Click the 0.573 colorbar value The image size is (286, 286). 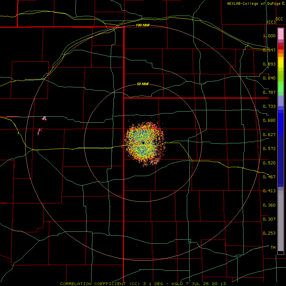(x=269, y=149)
